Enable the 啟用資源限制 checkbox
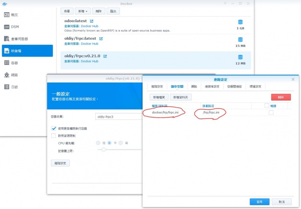 [x=54, y=136]
